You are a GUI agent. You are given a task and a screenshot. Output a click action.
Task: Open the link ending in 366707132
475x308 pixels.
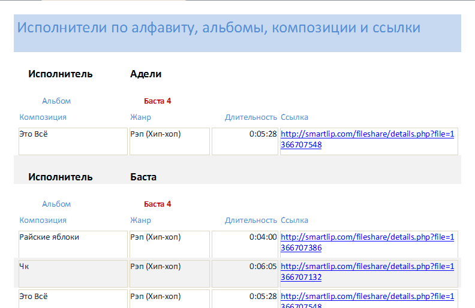pyautogui.click(x=367, y=271)
